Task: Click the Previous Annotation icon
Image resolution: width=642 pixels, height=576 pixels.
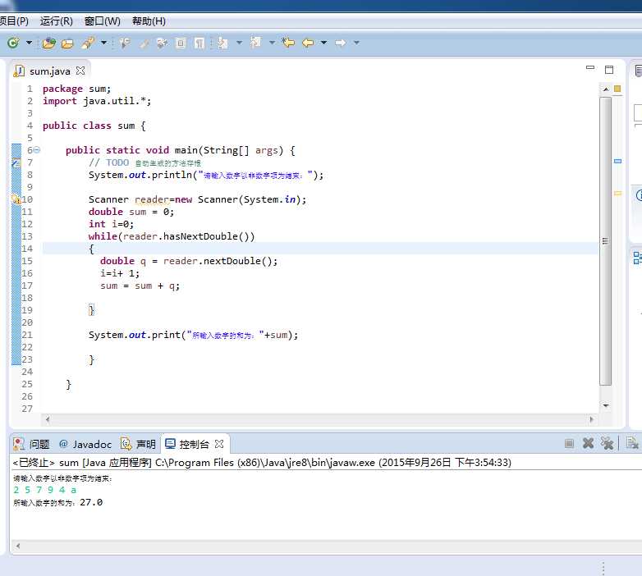Action: click(x=255, y=42)
